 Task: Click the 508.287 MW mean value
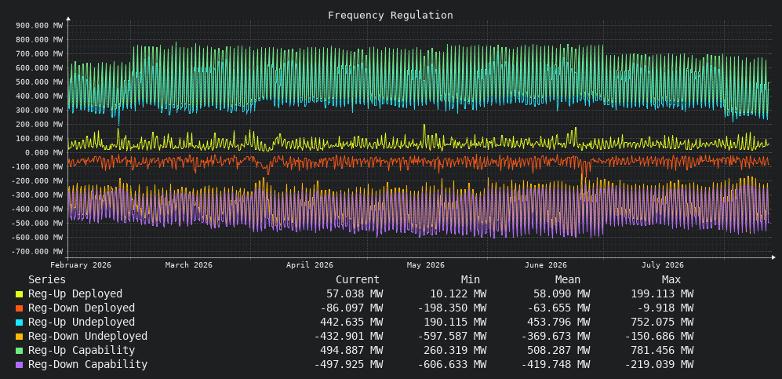tap(558, 350)
